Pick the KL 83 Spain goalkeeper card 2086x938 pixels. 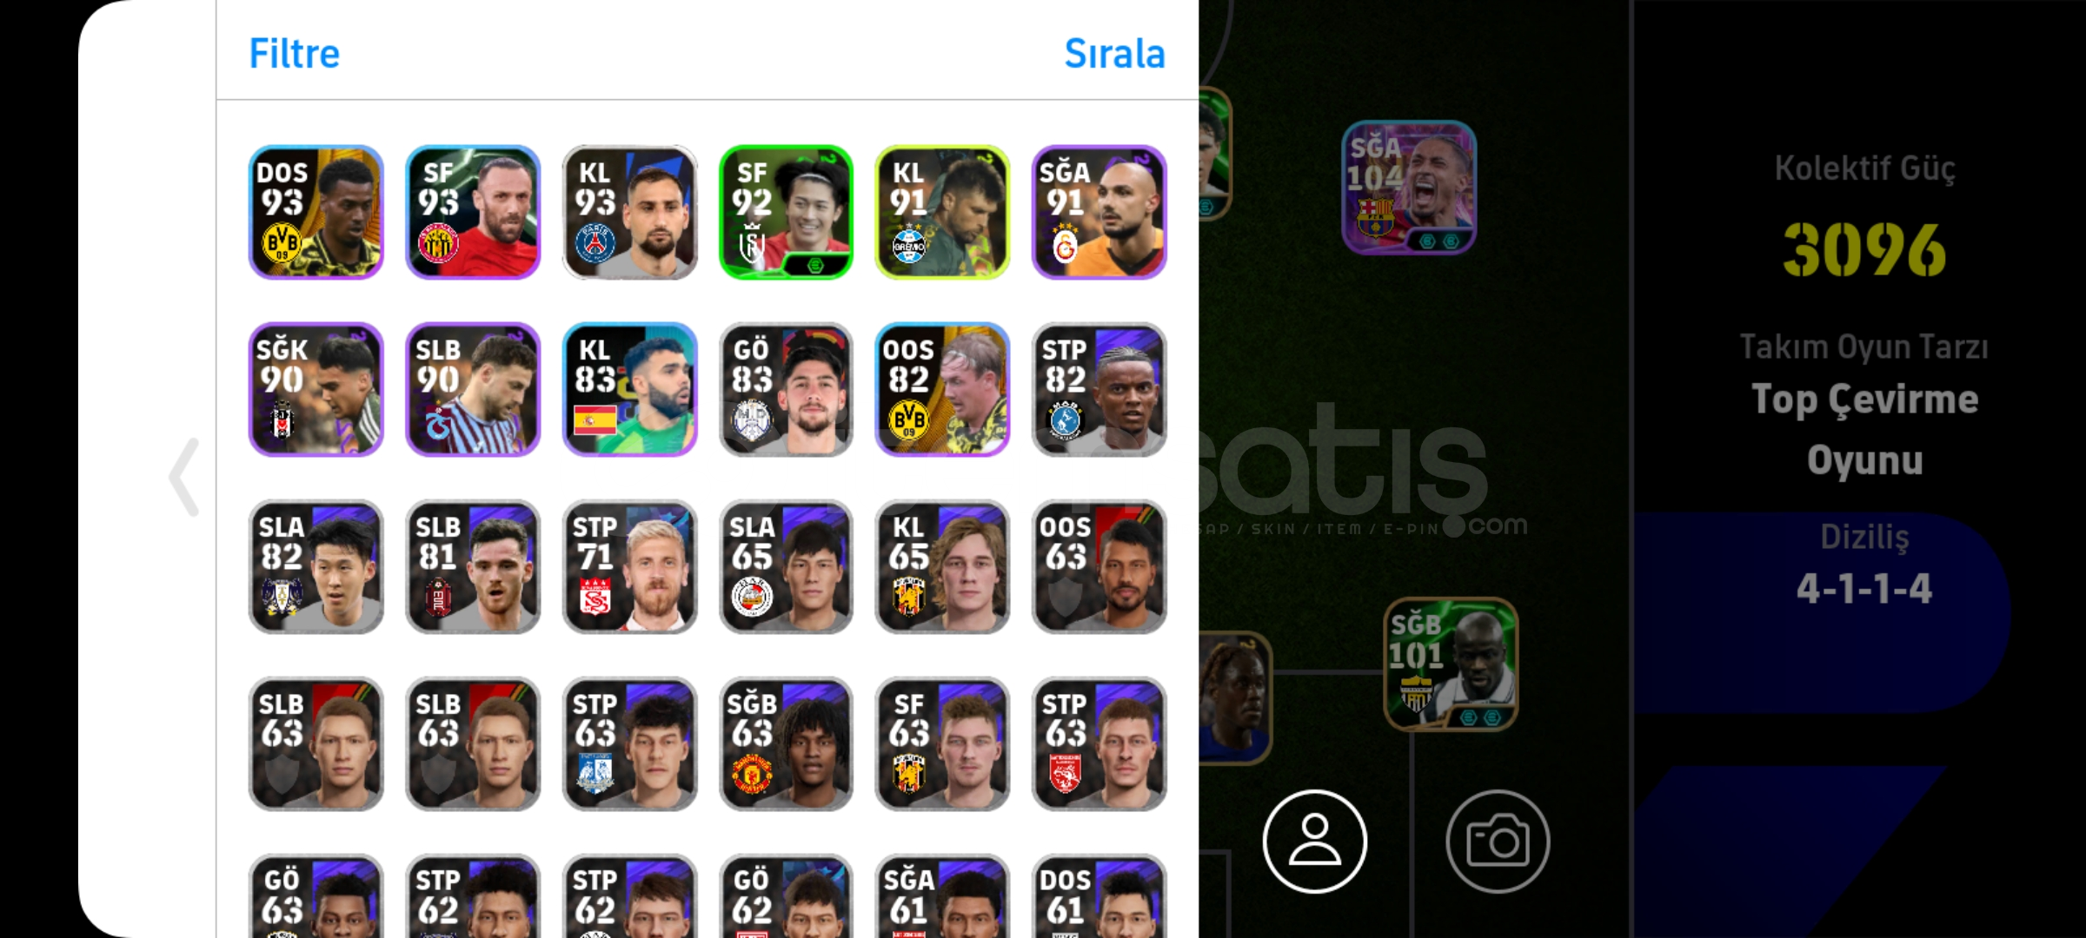click(x=629, y=389)
